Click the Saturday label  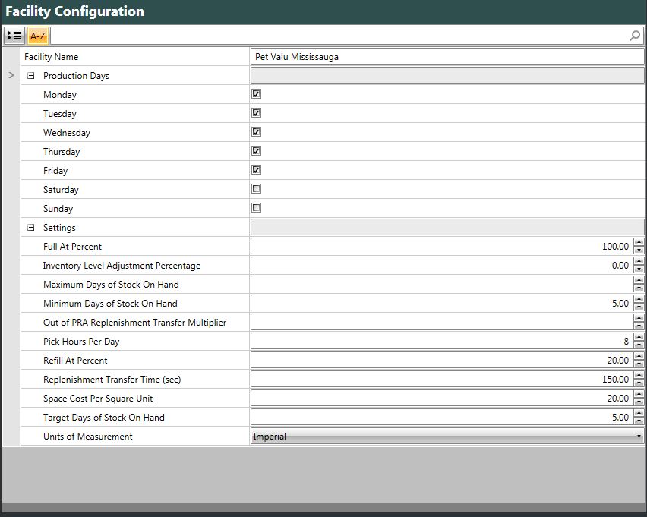61,190
